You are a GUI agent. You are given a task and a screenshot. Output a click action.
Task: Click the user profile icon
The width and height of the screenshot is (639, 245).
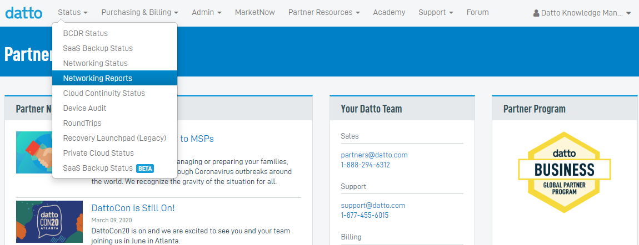(x=536, y=13)
